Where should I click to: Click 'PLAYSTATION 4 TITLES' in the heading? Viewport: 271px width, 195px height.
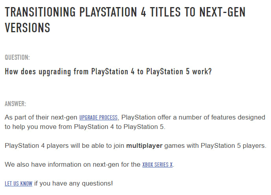coord(130,12)
